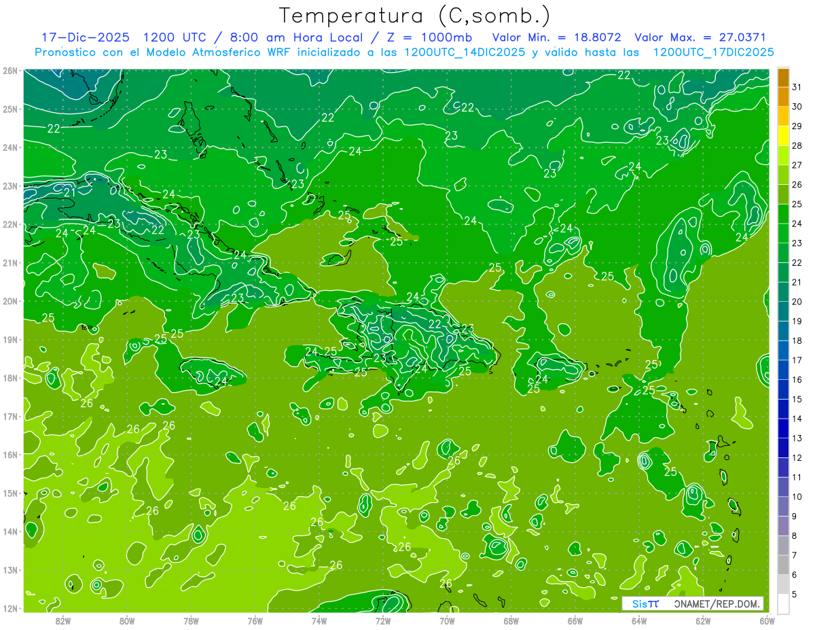This screenshot has height=630, width=815.
Task: Click longitude axis label '82W'
Action: [63, 620]
